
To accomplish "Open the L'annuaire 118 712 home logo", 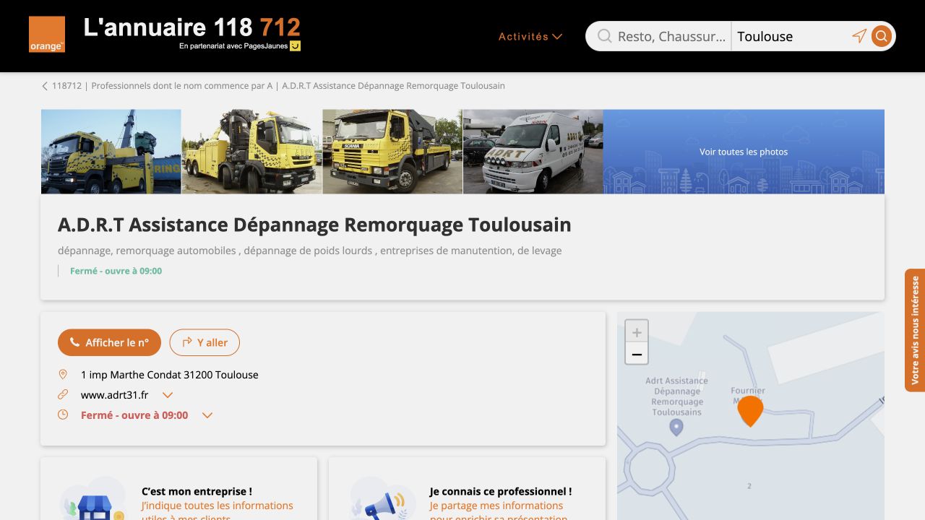I will tap(192, 34).
